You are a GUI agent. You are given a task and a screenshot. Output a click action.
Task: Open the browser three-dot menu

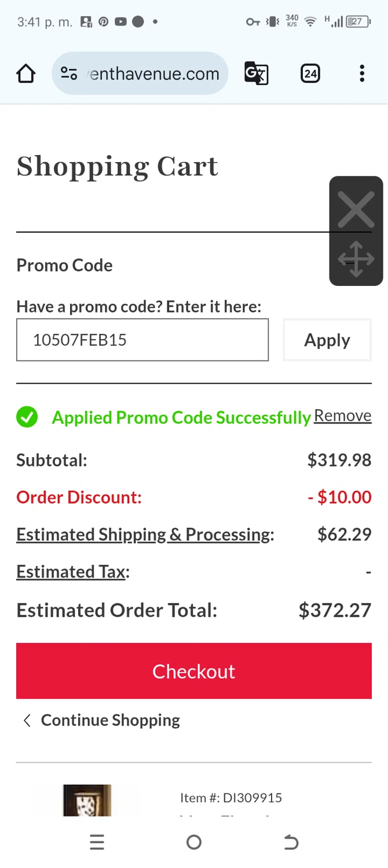pos(362,73)
